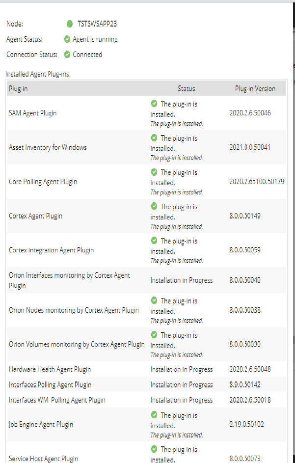Click the Orion Volumes monitoring plugin status checkmark
Screen dimensions: 295x463
point(154,335)
